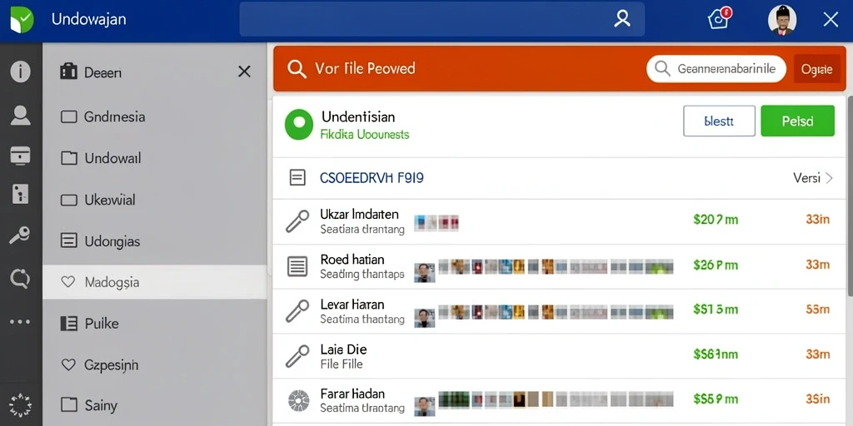Click the info icon in left rail
The height and width of the screenshot is (426, 853).
click(21, 72)
